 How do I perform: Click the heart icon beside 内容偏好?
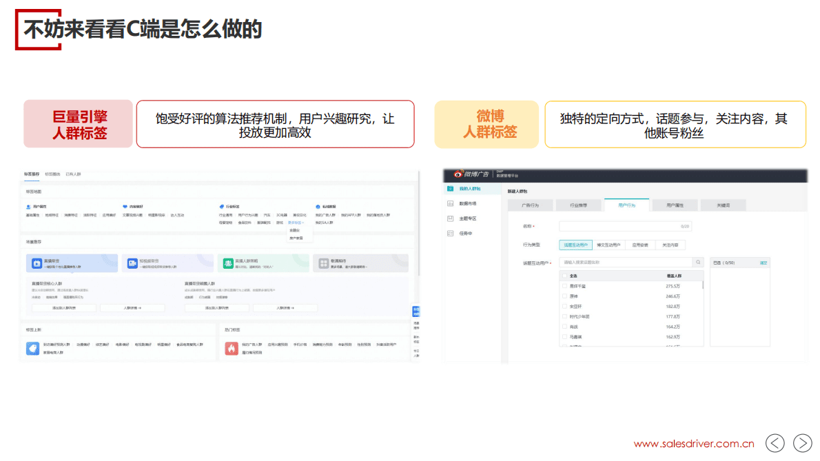(123, 205)
